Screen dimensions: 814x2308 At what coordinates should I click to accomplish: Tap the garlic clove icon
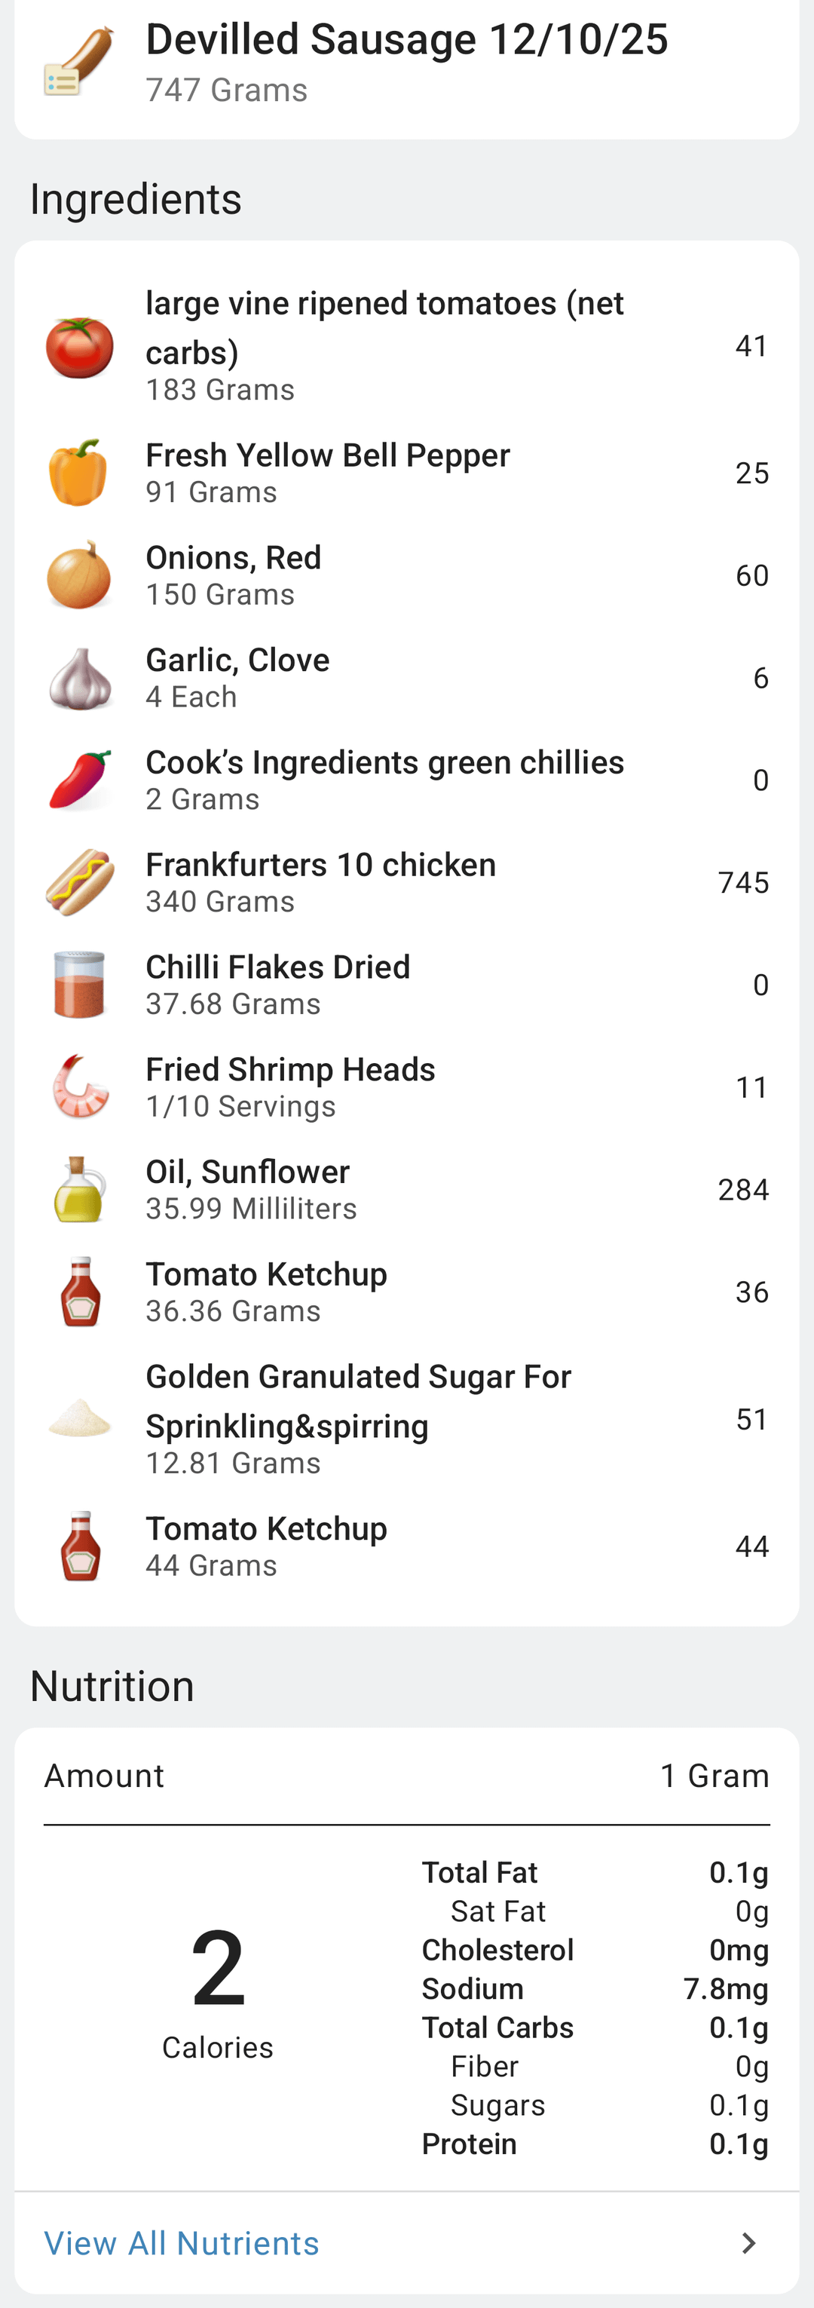point(80,679)
